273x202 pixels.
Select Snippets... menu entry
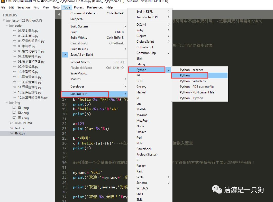(95, 19)
